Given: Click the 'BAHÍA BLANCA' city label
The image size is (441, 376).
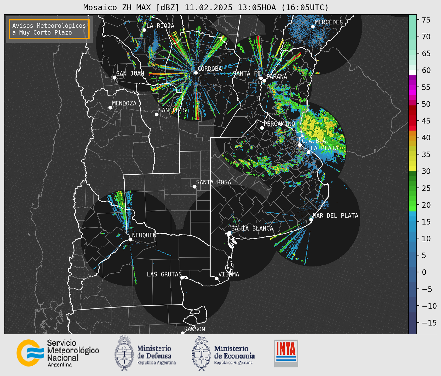Looking at the screenshot, I should click(x=252, y=229).
